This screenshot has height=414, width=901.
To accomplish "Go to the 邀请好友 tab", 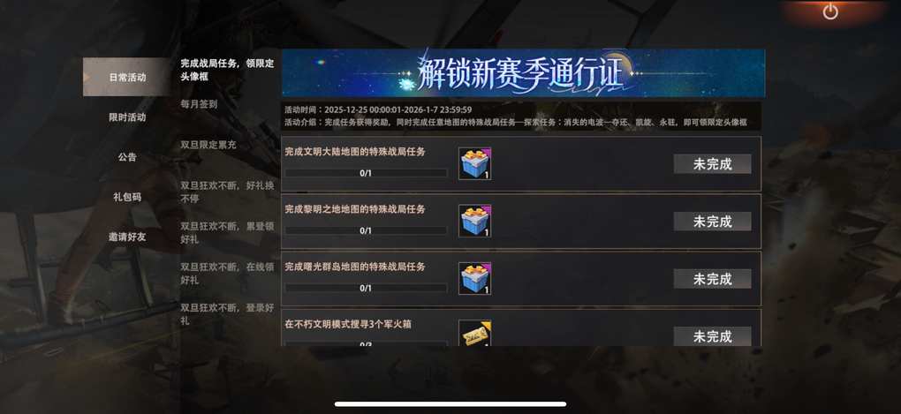I will click(x=127, y=237).
